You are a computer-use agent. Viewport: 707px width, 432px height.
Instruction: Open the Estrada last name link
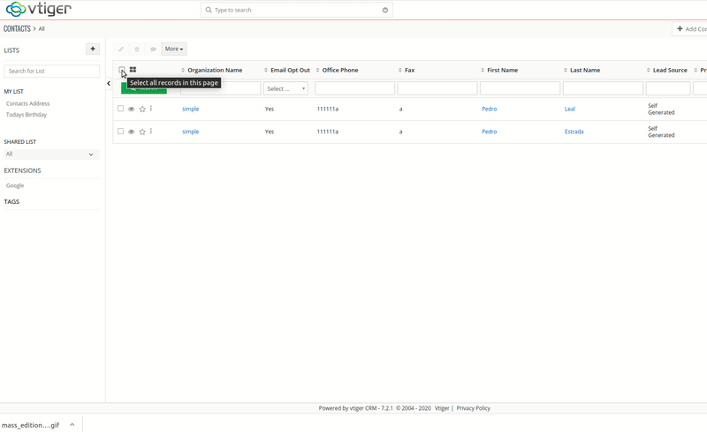point(574,132)
